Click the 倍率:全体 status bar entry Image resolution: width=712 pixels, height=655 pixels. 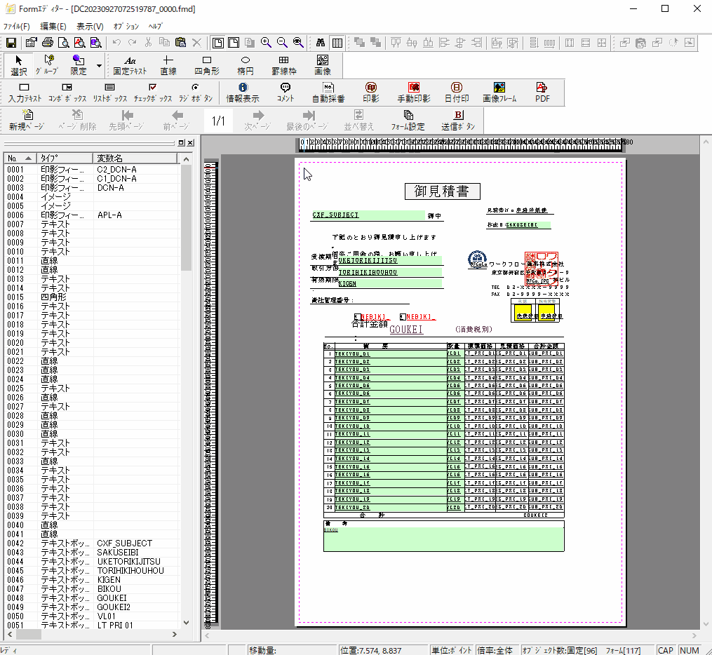[x=495, y=650]
